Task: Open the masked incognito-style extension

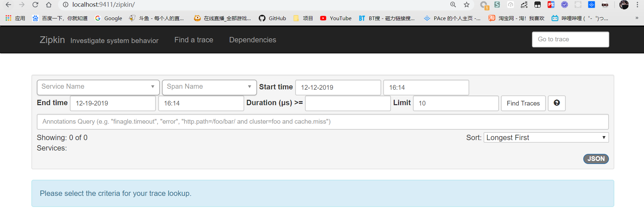Action: pos(605,5)
